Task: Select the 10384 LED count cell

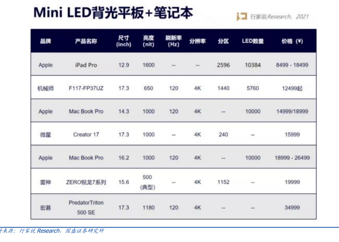Action: (x=253, y=65)
